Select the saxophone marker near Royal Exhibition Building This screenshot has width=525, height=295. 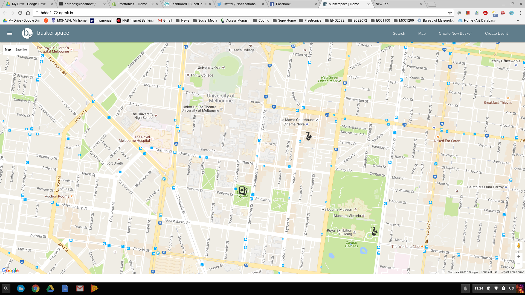point(374,231)
